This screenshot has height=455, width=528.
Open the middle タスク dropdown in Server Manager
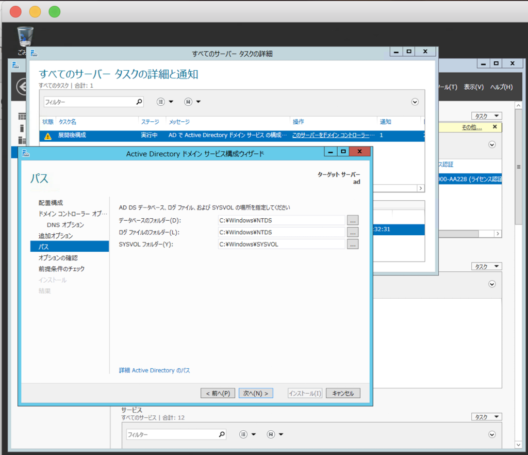click(x=487, y=266)
